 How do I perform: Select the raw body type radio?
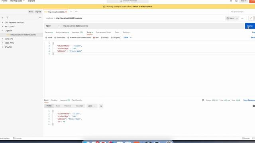(94, 38)
